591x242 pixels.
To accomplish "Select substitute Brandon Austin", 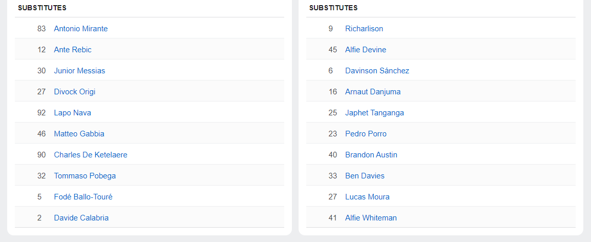I will [x=371, y=155].
